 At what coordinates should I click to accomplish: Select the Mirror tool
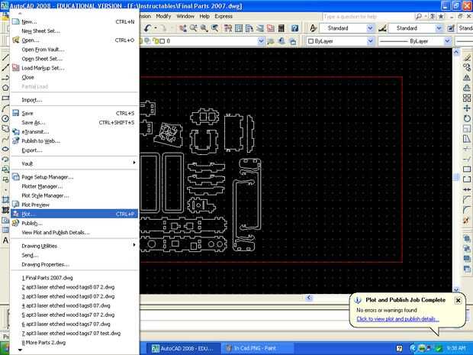(x=467, y=78)
